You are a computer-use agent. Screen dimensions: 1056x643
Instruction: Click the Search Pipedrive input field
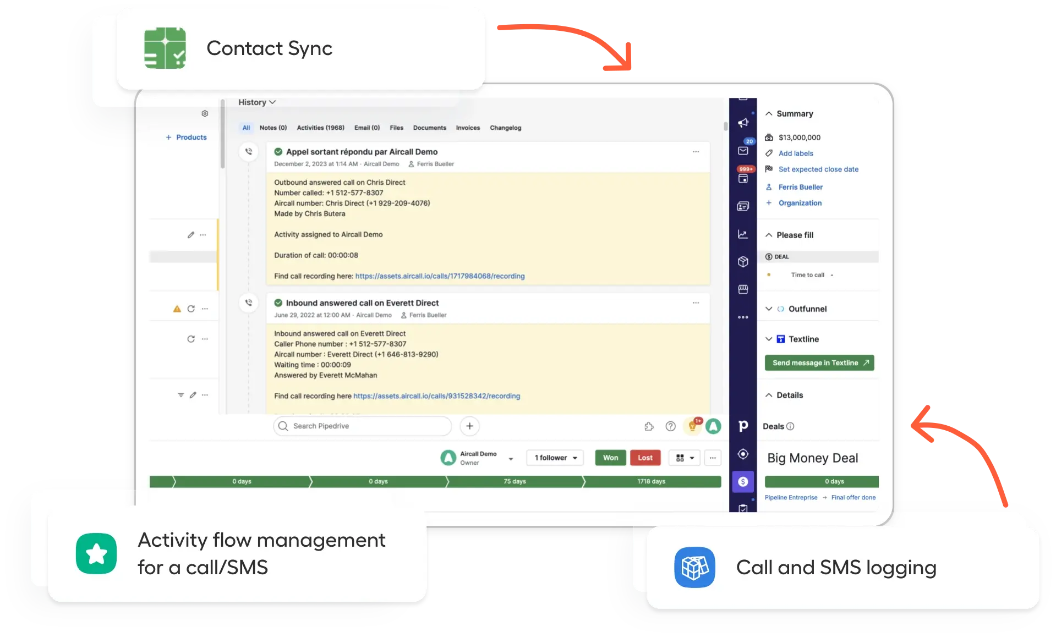coord(363,426)
